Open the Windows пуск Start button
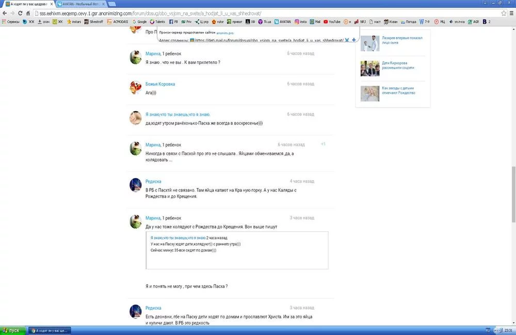Image resolution: width=516 pixels, height=335 pixels. (x=12, y=330)
